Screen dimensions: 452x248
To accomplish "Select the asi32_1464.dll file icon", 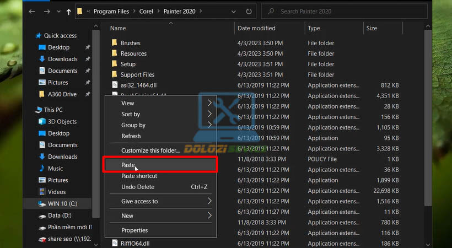I will pos(115,85).
